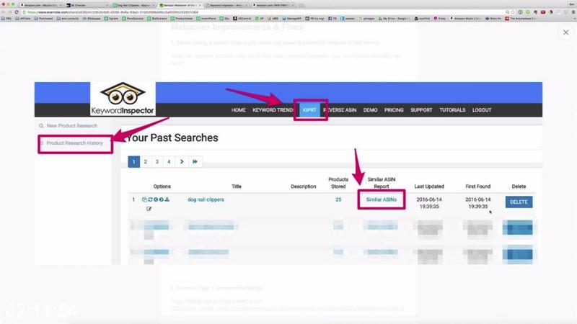Screen dimensions: 577x324
Task: Delete the dog nail clippers search
Action: pyautogui.click(x=519, y=202)
